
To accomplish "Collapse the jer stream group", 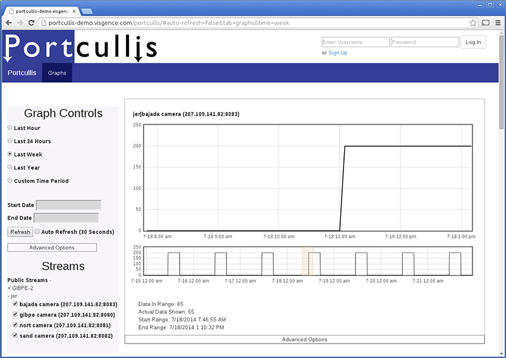I will tap(12, 296).
